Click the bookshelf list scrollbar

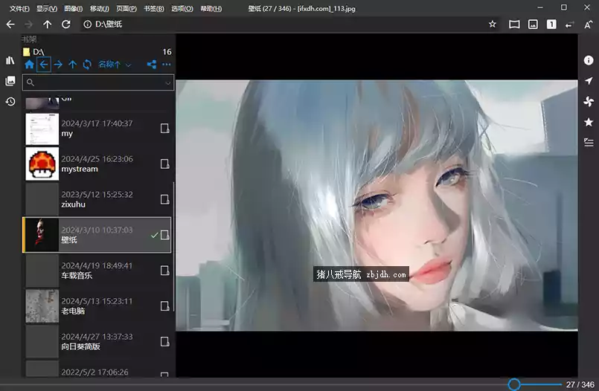174,247
